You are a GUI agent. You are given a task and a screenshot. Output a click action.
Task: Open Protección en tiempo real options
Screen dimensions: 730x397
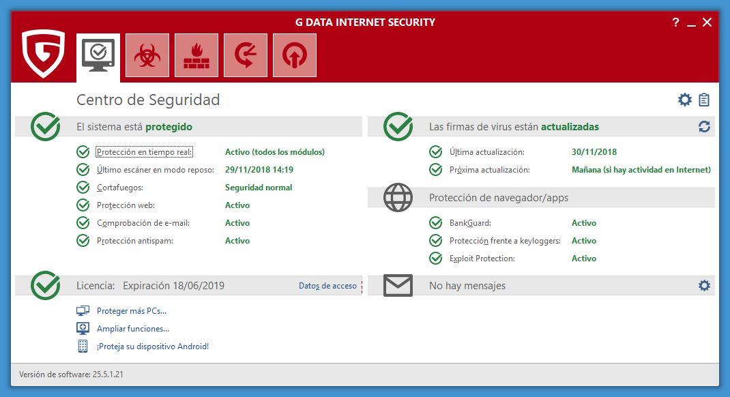(145, 151)
